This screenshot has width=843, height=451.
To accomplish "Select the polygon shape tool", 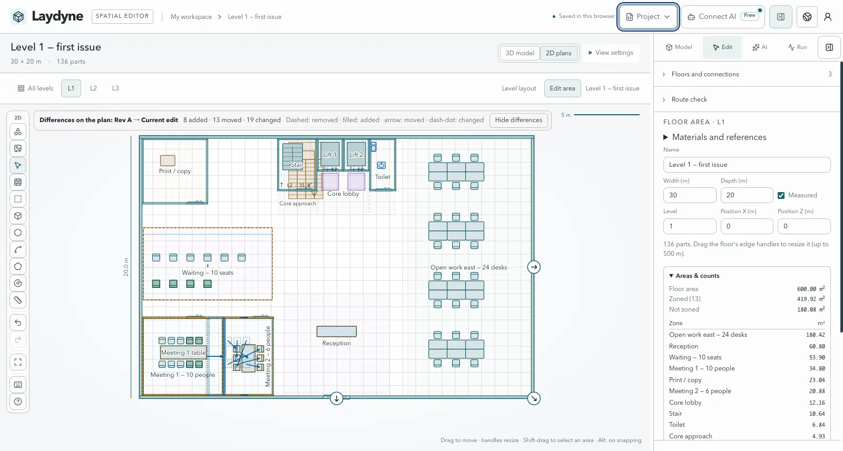I will 18,266.
